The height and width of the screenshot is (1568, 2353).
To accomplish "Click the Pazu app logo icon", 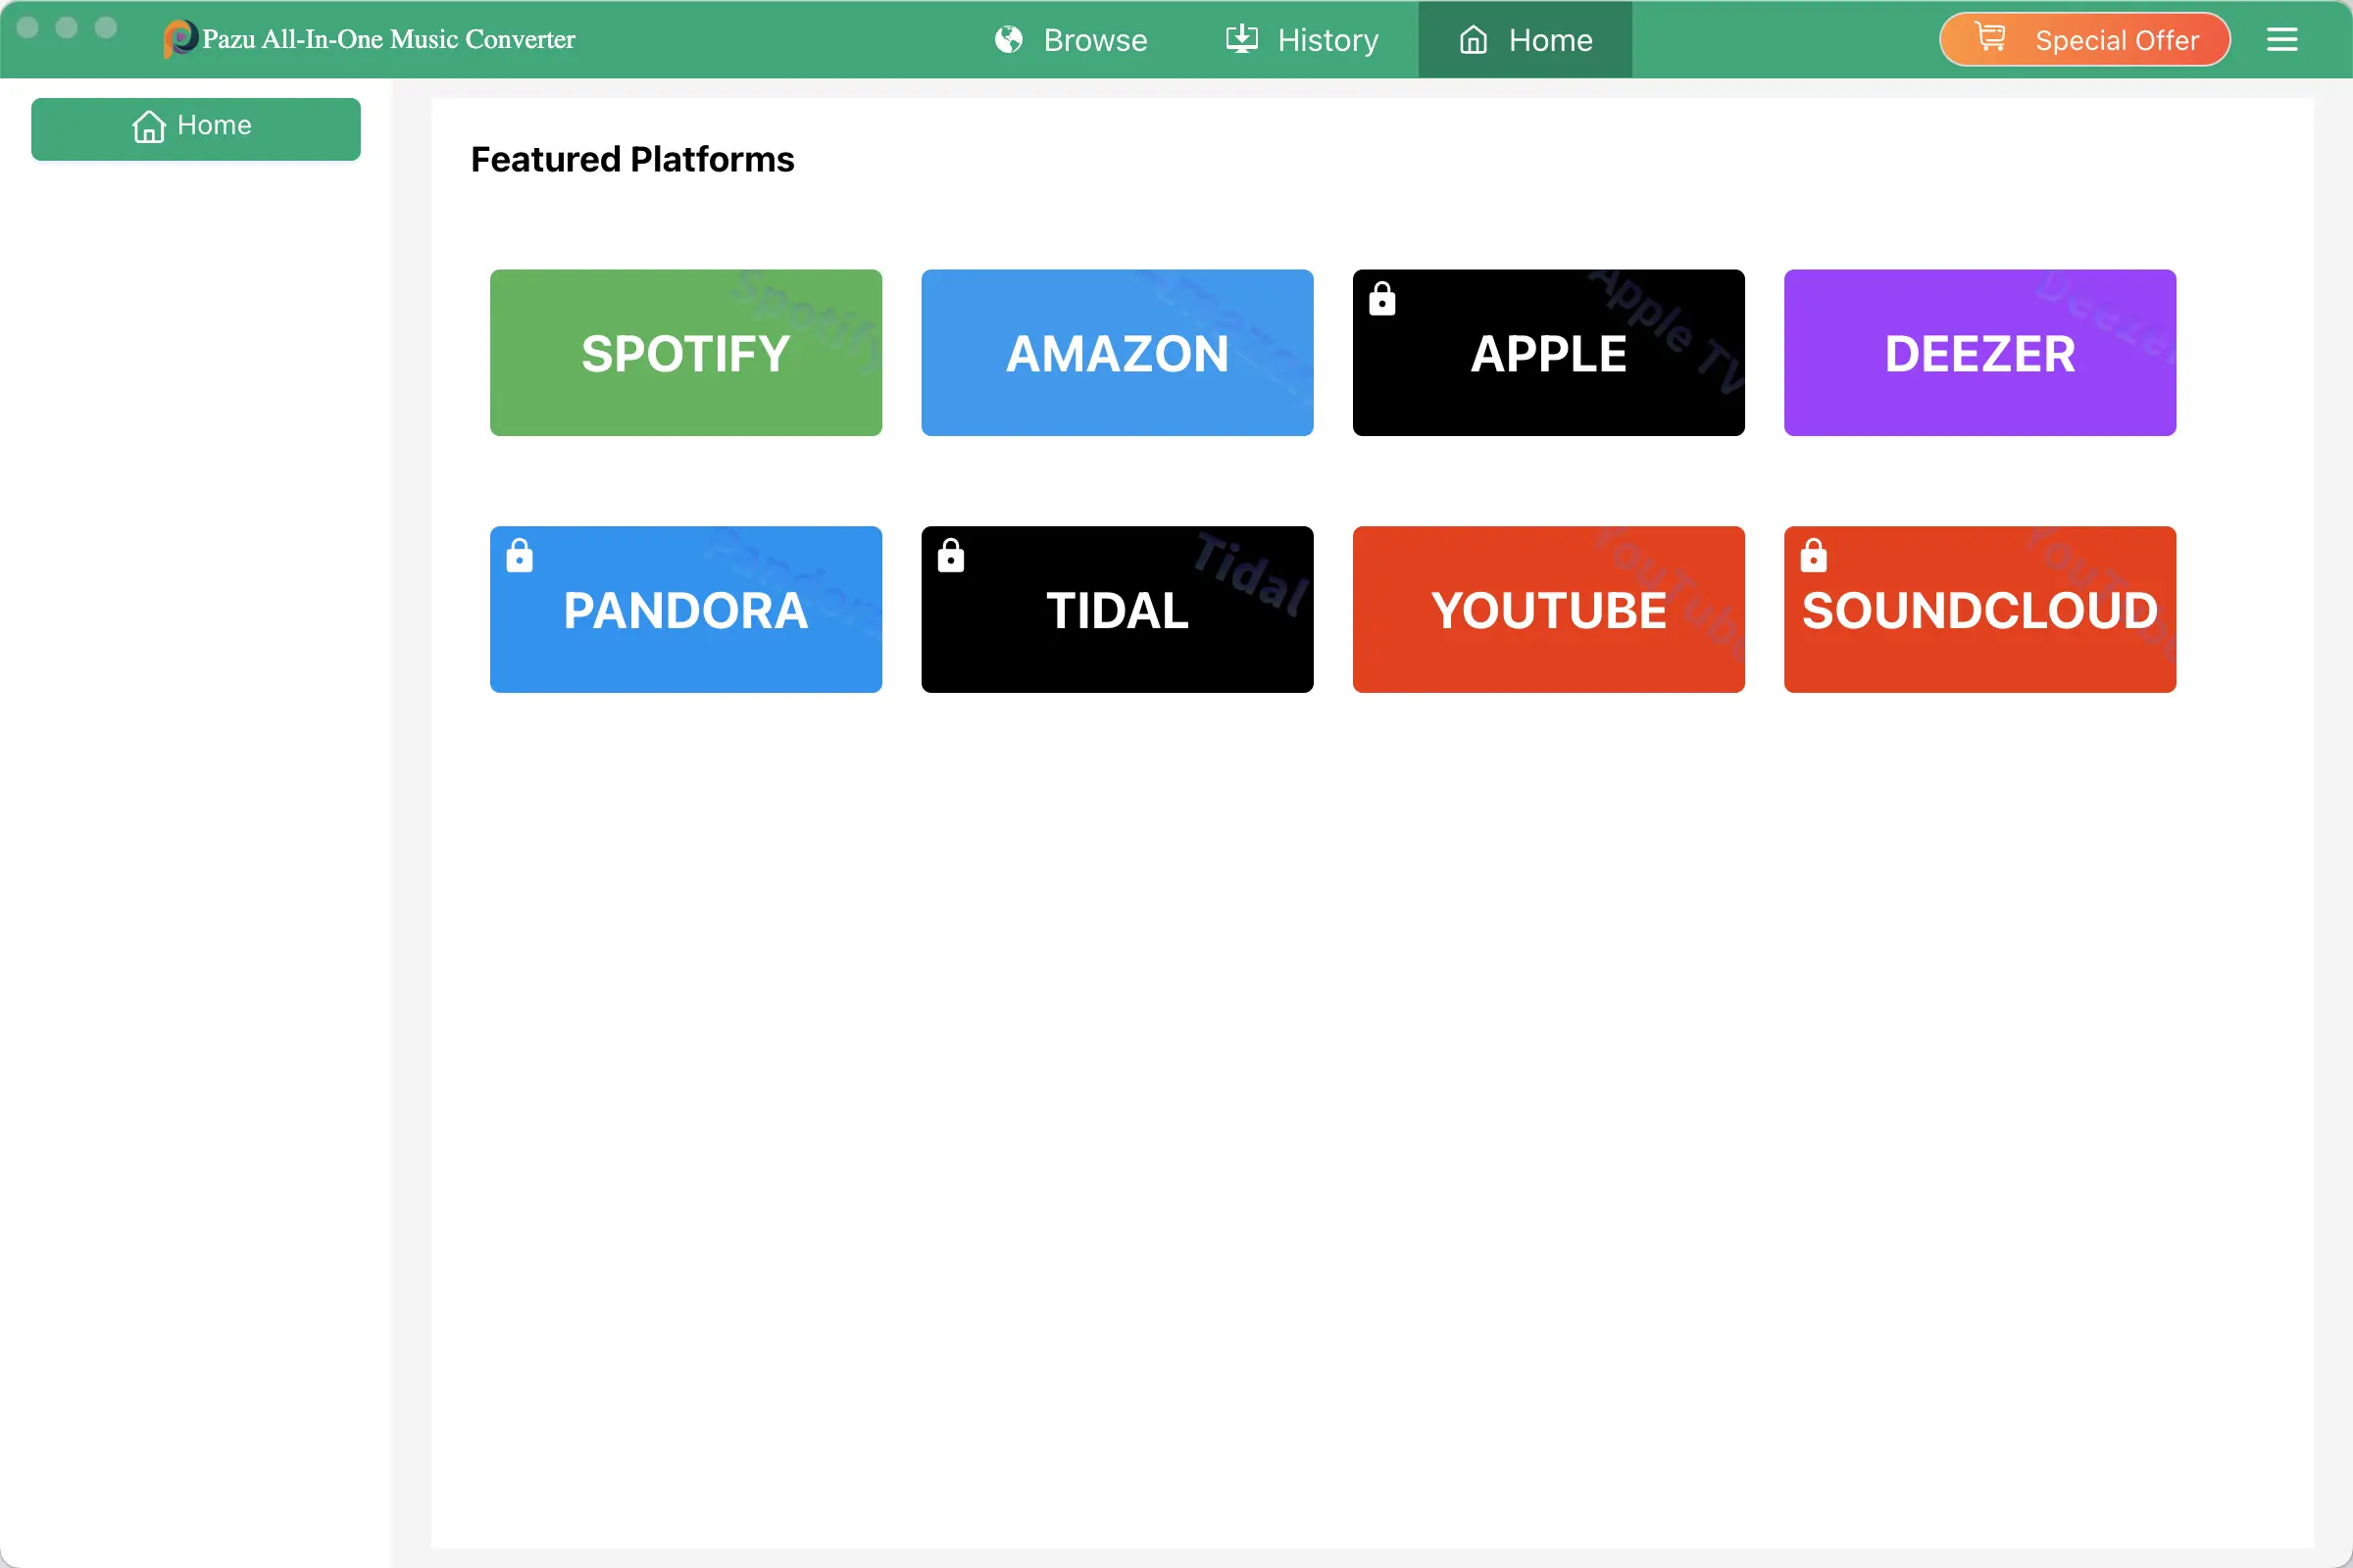I will click(180, 39).
